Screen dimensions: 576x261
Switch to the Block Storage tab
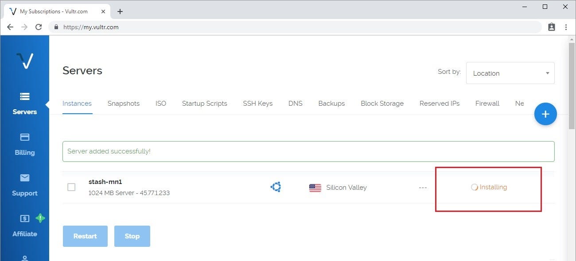pyautogui.click(x=382, y=104)
